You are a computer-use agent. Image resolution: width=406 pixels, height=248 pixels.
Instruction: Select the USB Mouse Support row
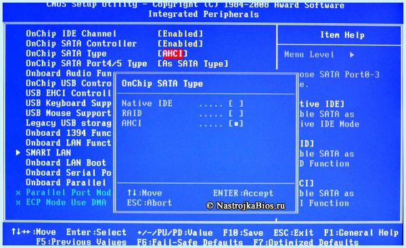coord(68,113)
